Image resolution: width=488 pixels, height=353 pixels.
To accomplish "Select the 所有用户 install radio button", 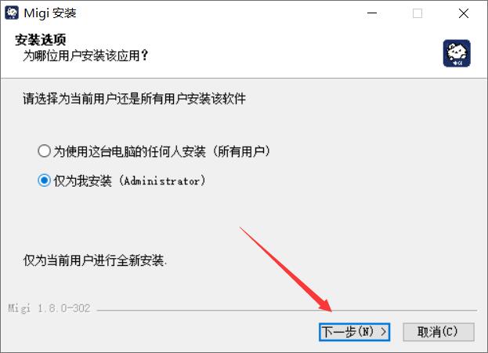I will click(x=44, y=151).
